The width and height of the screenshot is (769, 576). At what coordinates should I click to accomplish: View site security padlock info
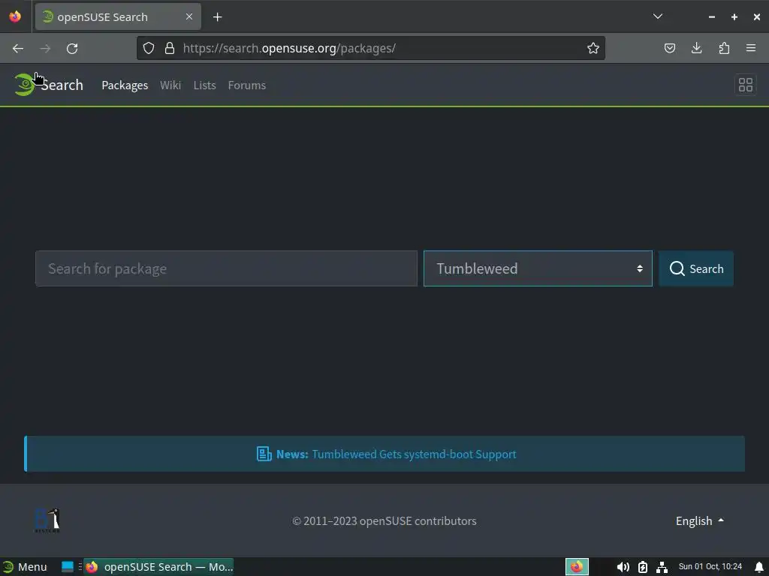(170, 48)
